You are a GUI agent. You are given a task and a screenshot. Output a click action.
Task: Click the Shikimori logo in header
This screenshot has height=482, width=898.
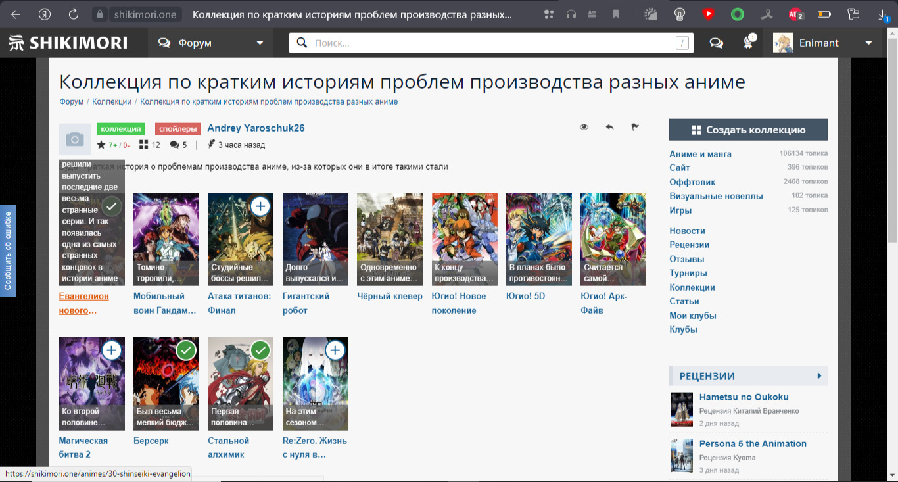pos(68,43)
